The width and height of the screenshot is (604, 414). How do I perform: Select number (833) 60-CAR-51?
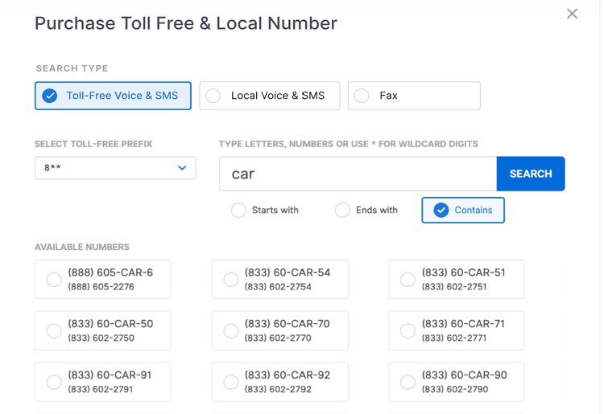407,280
